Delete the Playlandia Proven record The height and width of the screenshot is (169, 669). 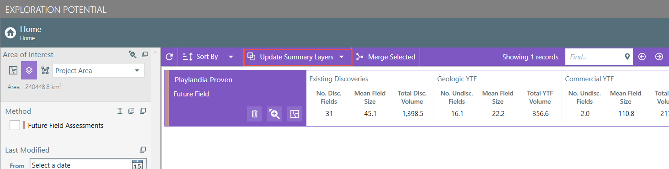click(255, 114)
